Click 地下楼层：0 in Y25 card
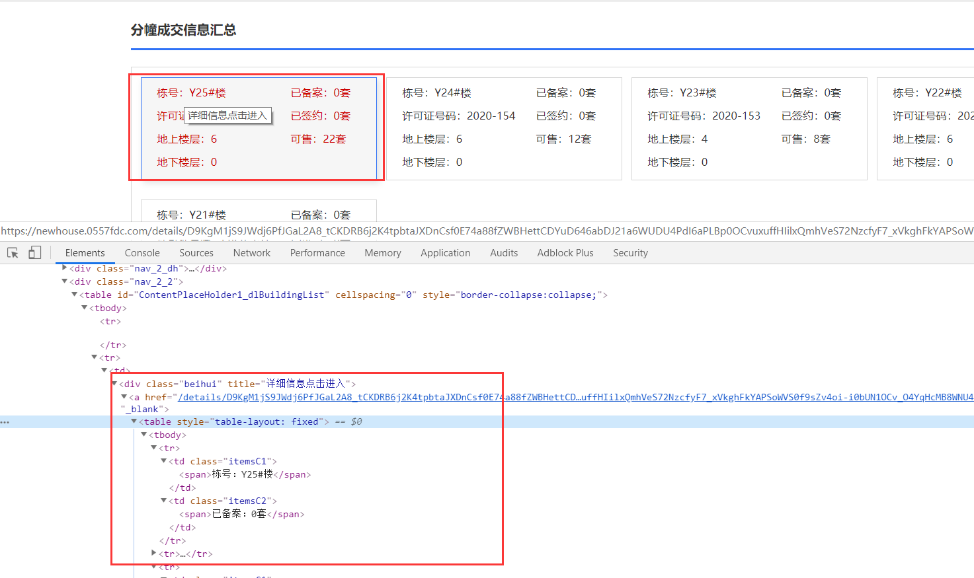Image resolution: width=974 pixels, height=578 pixels. [186, 162]
